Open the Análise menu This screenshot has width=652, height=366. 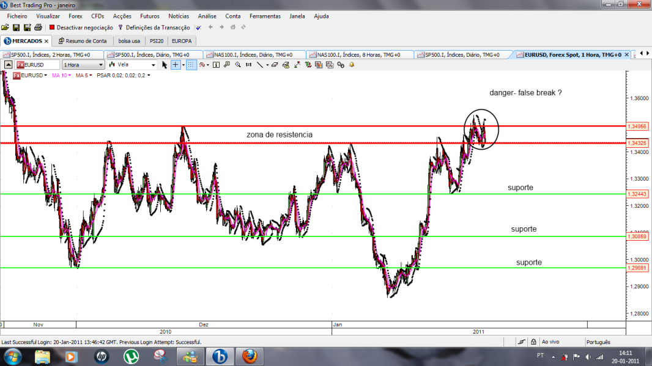click(207, 16)
